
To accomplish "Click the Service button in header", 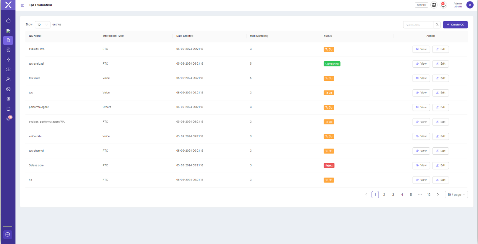I will [421, 5].
